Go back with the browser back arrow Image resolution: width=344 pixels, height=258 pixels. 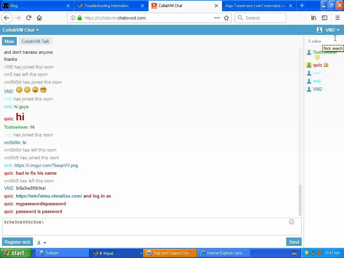pyautogui.click(x=7, y=18)
